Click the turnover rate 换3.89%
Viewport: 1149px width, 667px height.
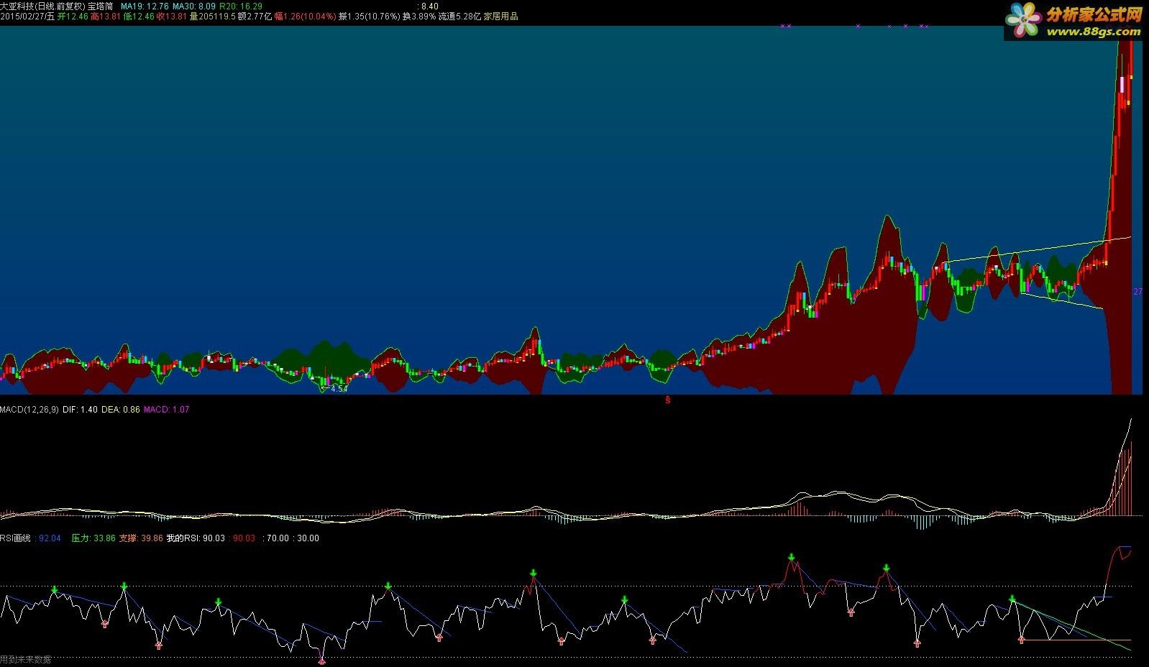pyautogui.click(x=418, y=16)
